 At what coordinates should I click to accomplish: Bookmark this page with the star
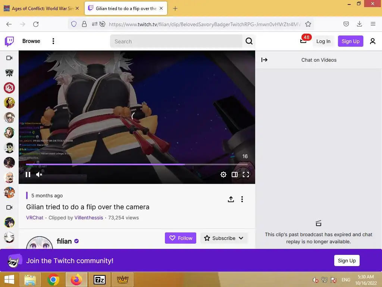tap(308, 24)
